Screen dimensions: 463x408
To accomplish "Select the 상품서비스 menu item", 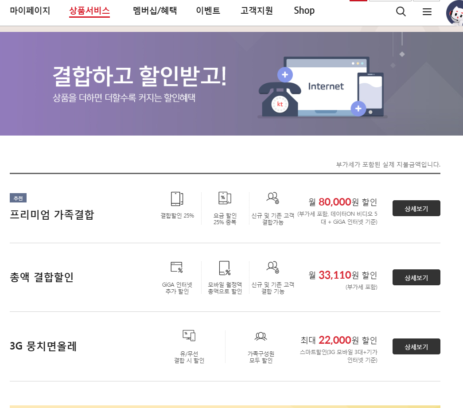I will click(x=89, y=11).
